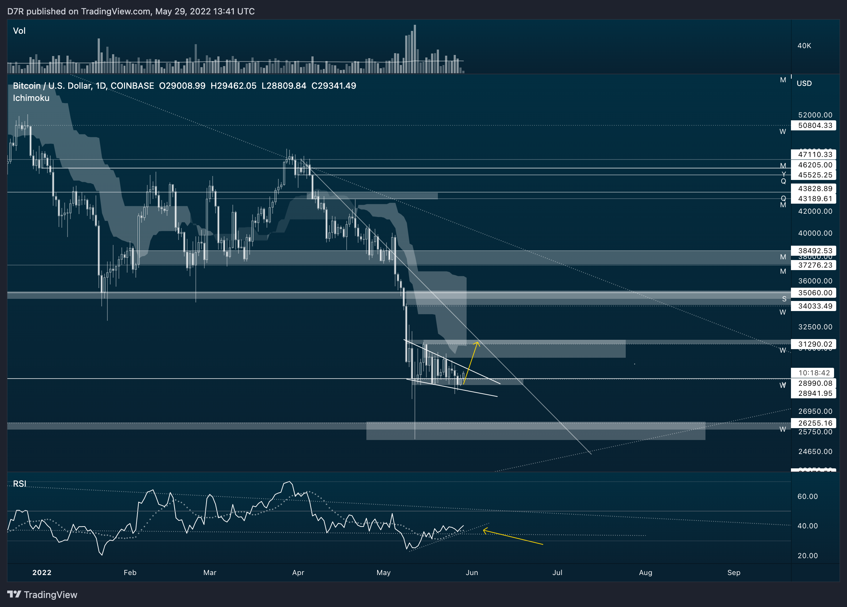This screenshot has height=607, width=847.
Task: Click the 10:18:42 countdown timer label
Action: [812, 373]
